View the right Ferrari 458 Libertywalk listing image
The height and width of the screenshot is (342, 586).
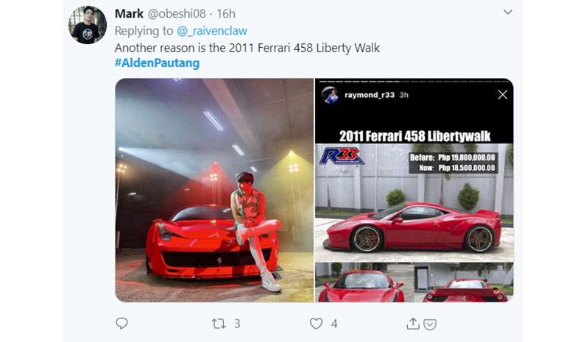(414, 190)
